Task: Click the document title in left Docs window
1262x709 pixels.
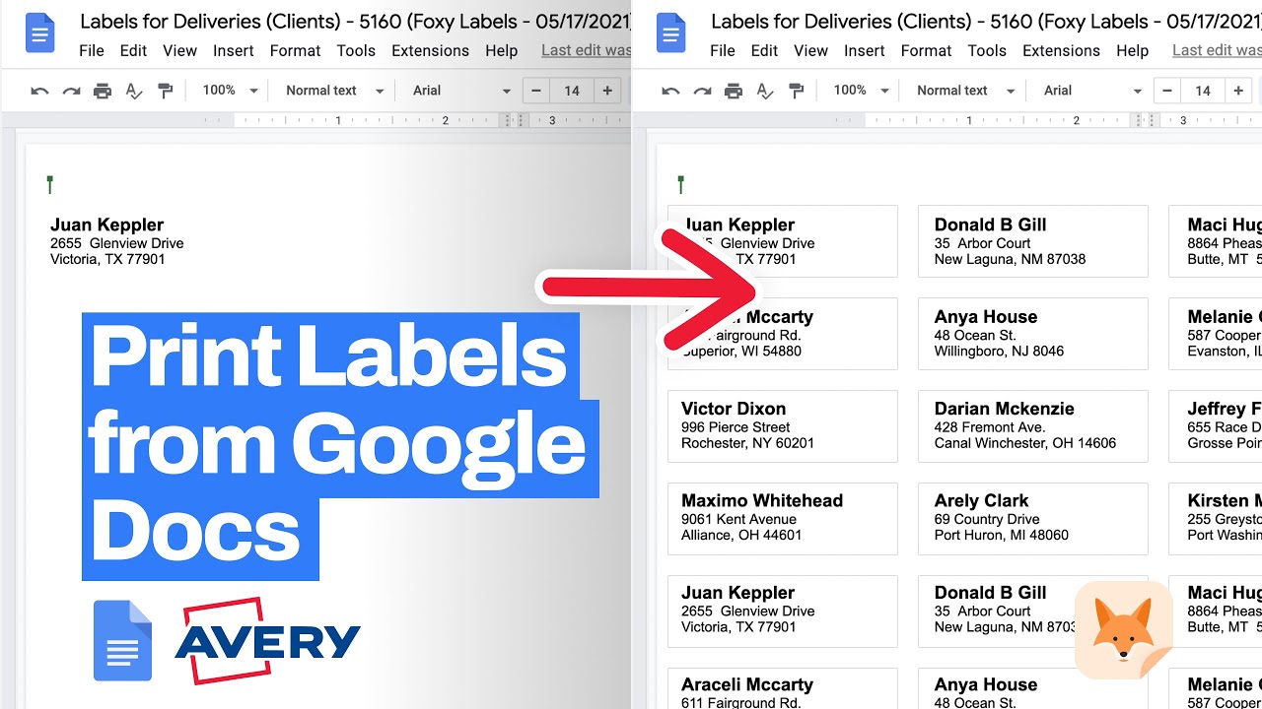Action: [x=355, y=21]
